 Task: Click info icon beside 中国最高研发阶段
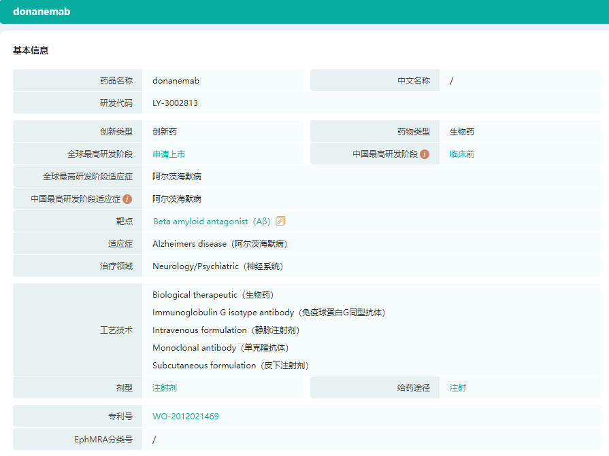click(425, 154)
